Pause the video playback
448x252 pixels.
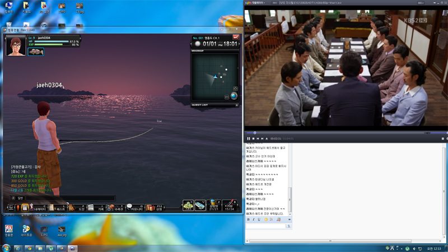[x=248, y=138]
